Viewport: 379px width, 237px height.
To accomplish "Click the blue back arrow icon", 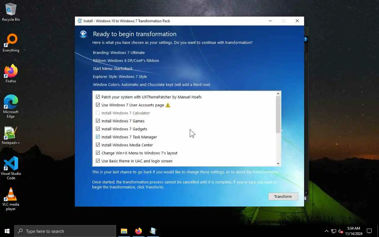I will pos(83,34).
